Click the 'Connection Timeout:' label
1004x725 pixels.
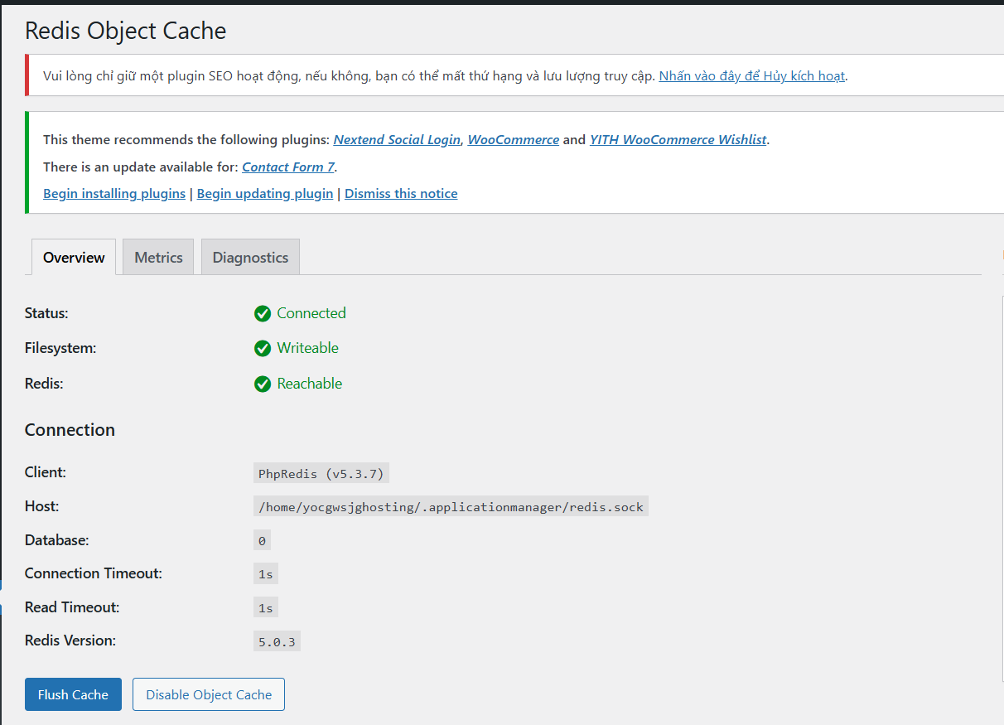94,573
